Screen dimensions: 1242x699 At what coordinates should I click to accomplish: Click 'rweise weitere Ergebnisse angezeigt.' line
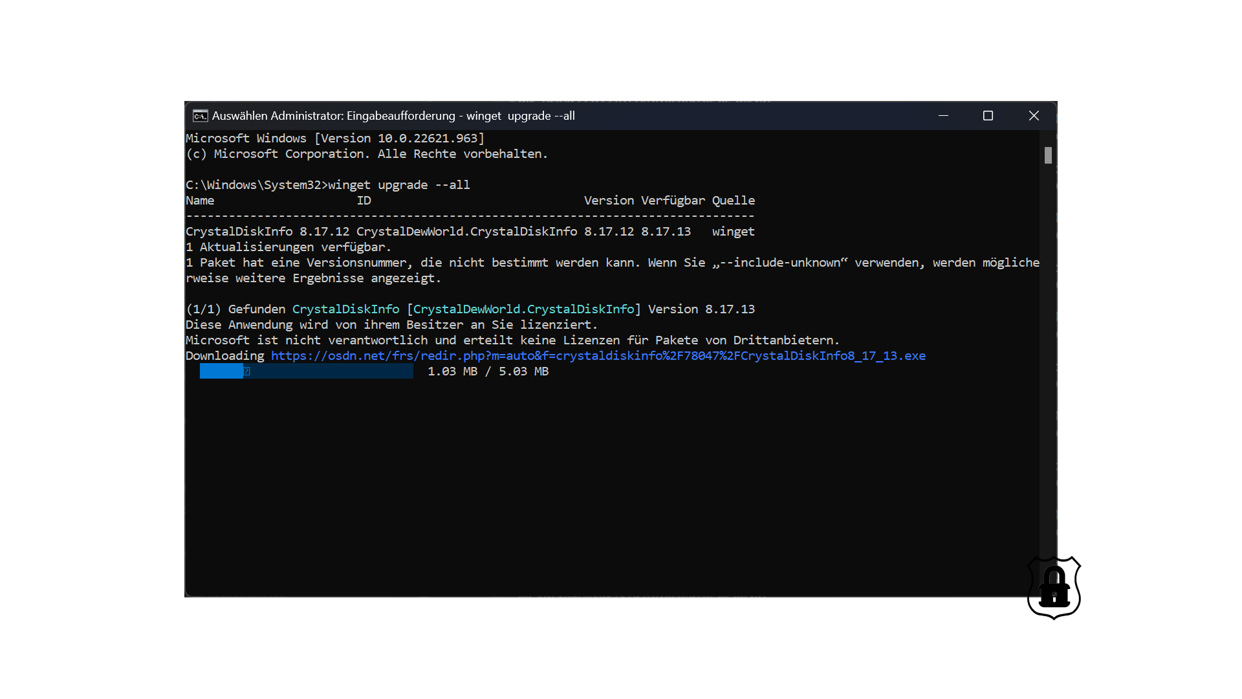[313, 278]
